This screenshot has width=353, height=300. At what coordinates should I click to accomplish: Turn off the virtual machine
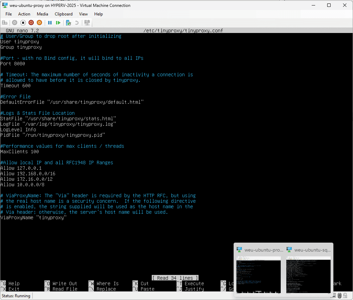point(23,22)
